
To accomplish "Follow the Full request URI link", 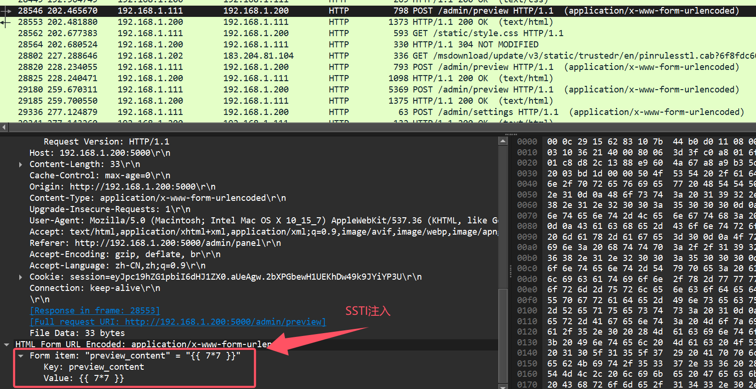I will [x=177, y=322].
